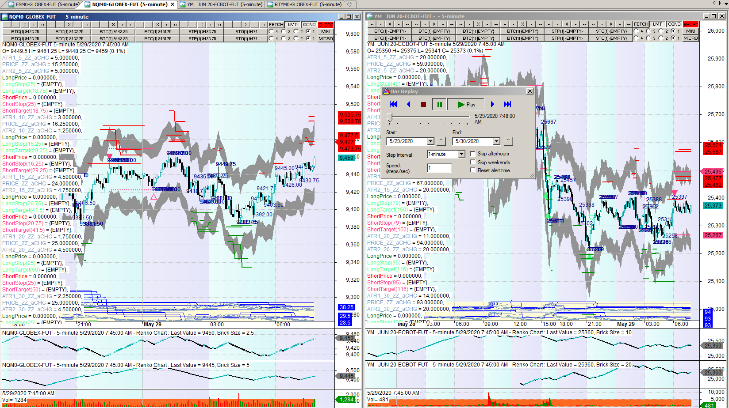Click FETCH in the YM chart toolbar
Viewport: 729px width, 408px height.
tap(641, 24)
